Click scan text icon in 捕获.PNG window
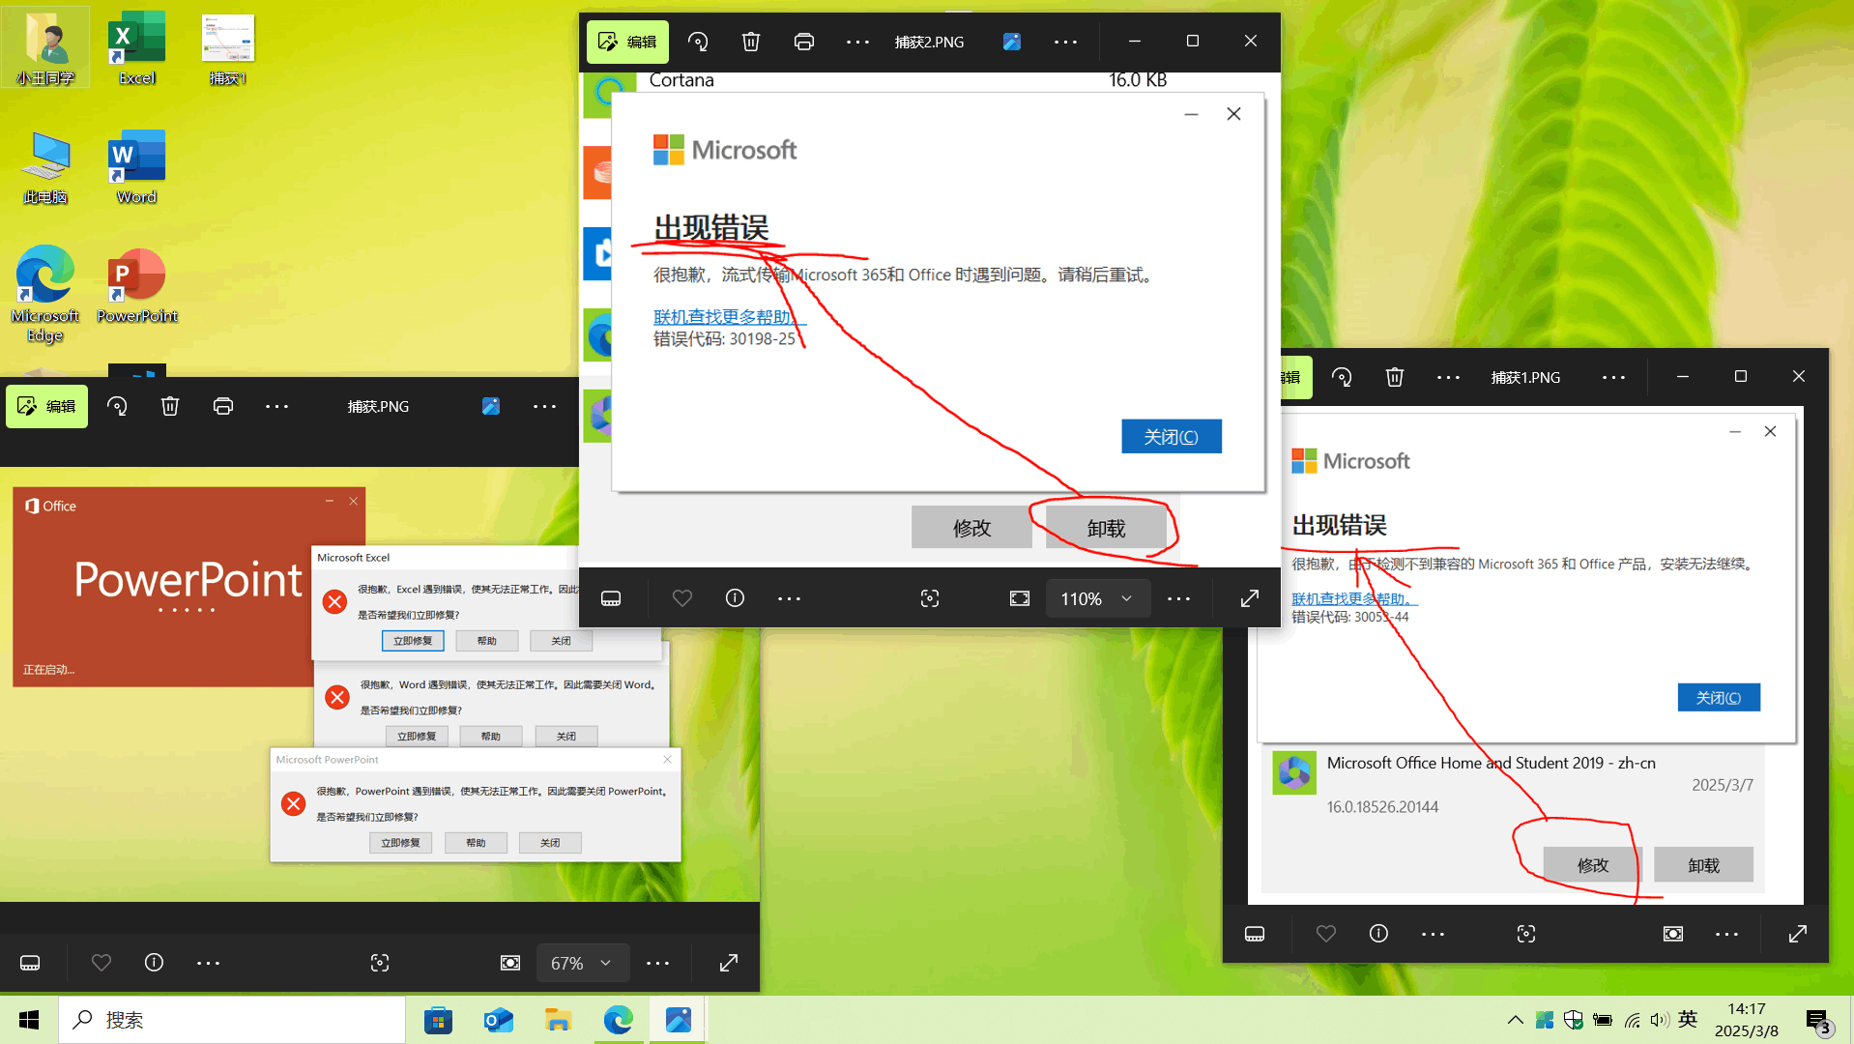Image resolution: width=1854 pixels, height=1044 pixels. coord(380,963)
